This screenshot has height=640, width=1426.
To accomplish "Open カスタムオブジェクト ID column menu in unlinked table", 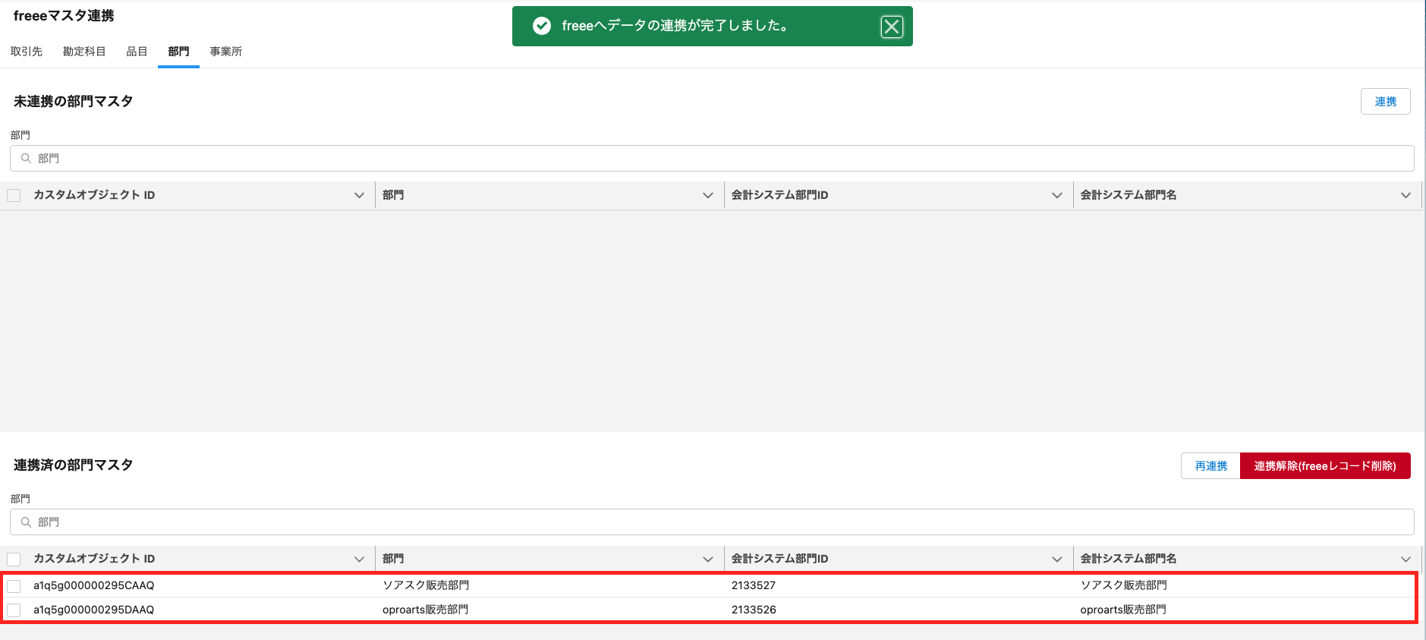I will pyautogui.click(x=359, y=196).
